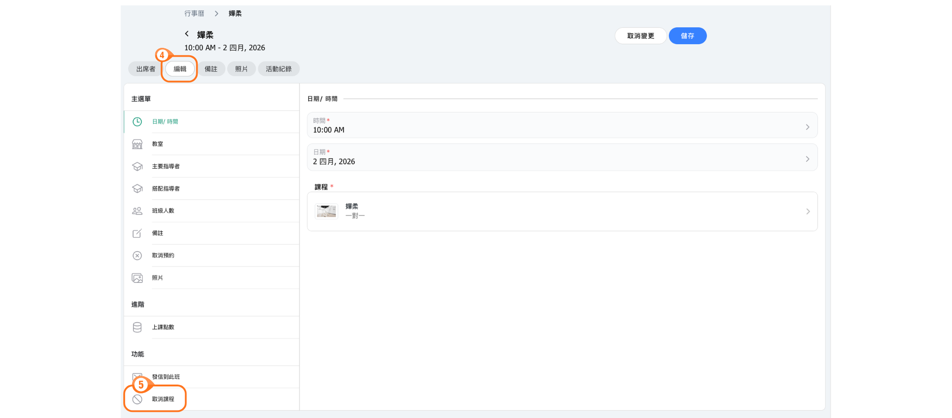Click the 上課點數 database icon
This screenshot has height=418, width=952.
[137, 327]
